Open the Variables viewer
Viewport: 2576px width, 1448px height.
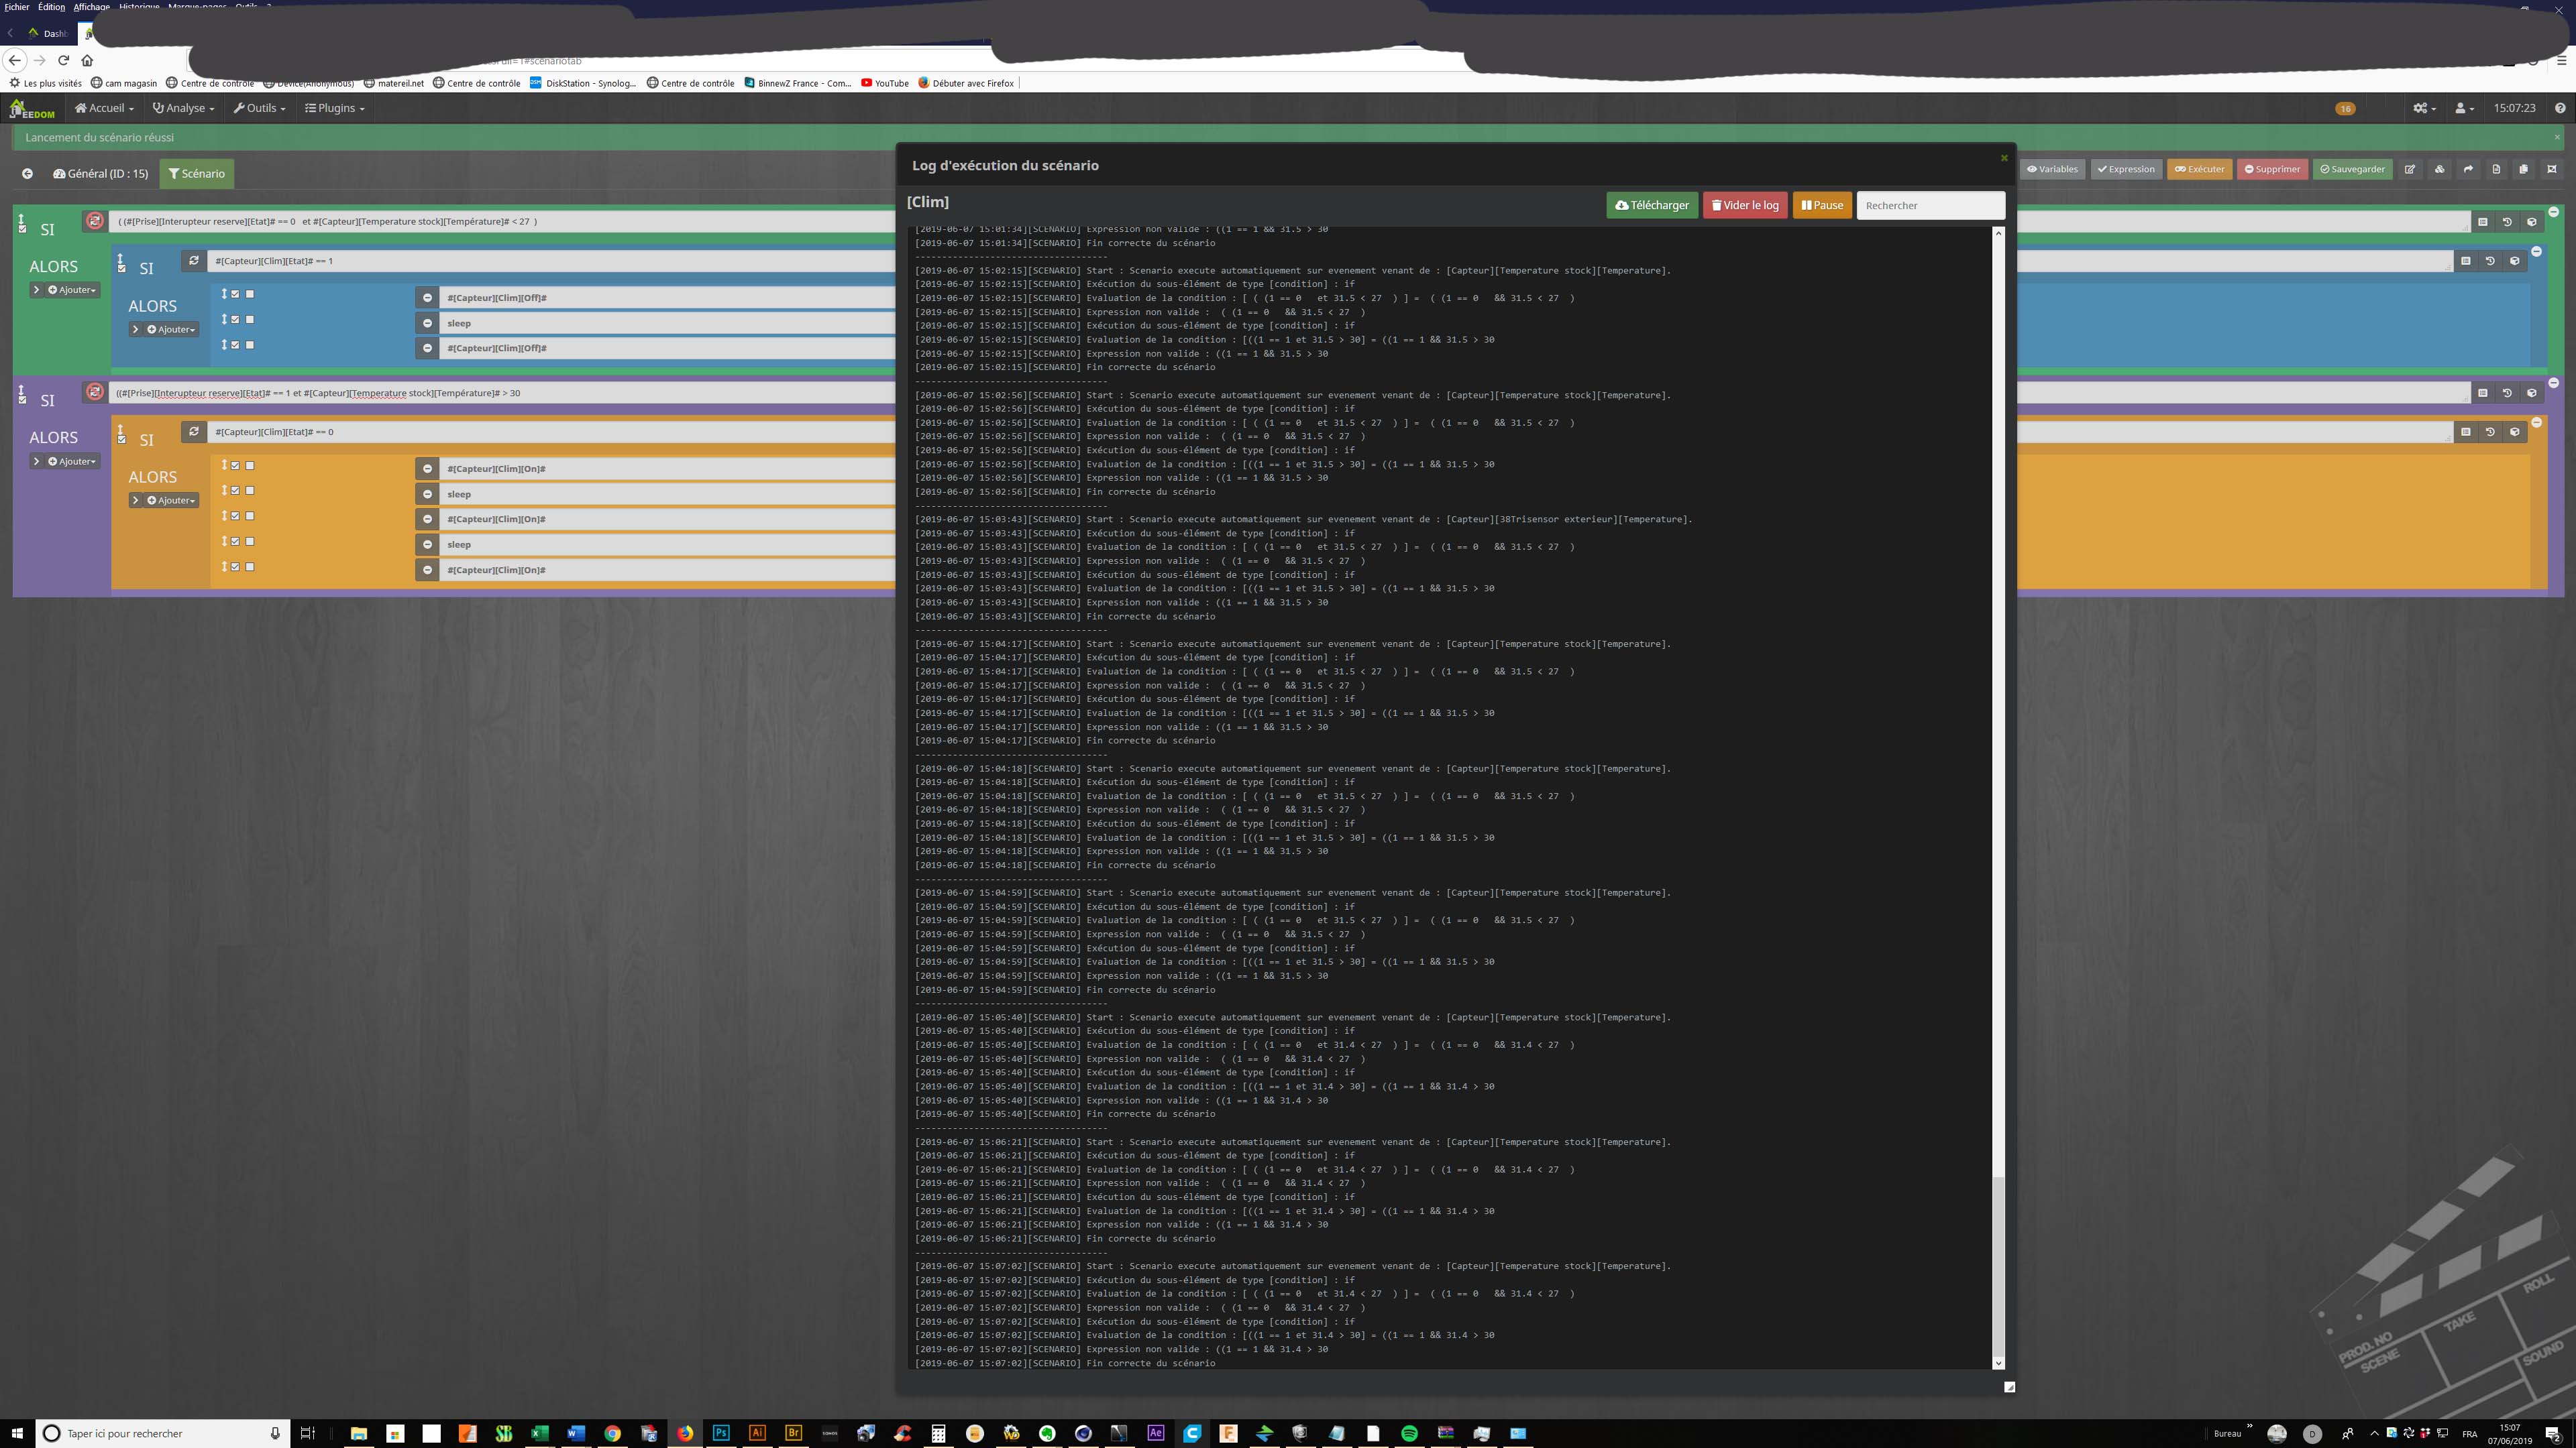2052,169
